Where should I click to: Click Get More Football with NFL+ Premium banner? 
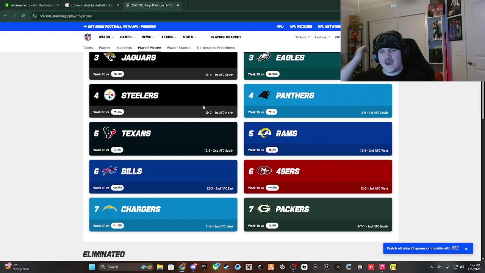point(120,27)
